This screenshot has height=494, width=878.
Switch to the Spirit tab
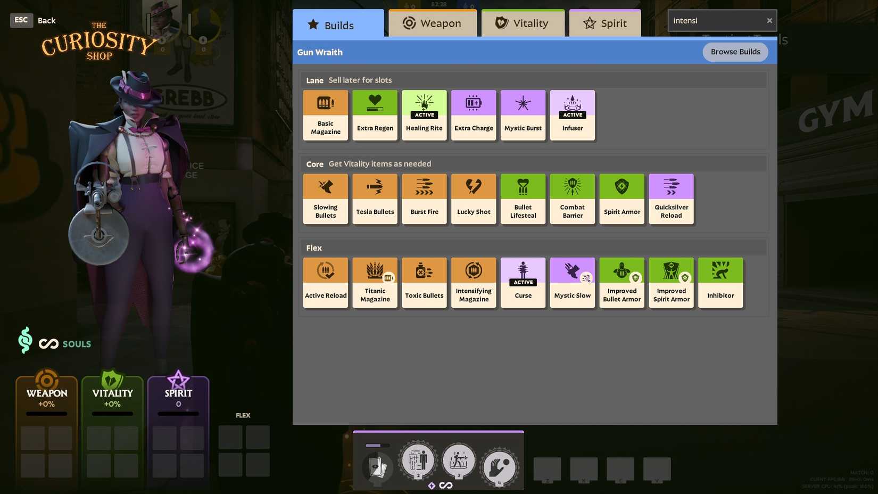pyautogui.click(x=605, y=23)
